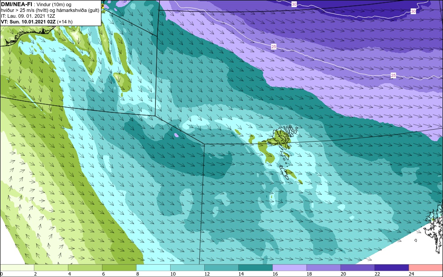The image size is (443, 277).
Task: Click the legend scale value '8'
Action: [138, 274]
